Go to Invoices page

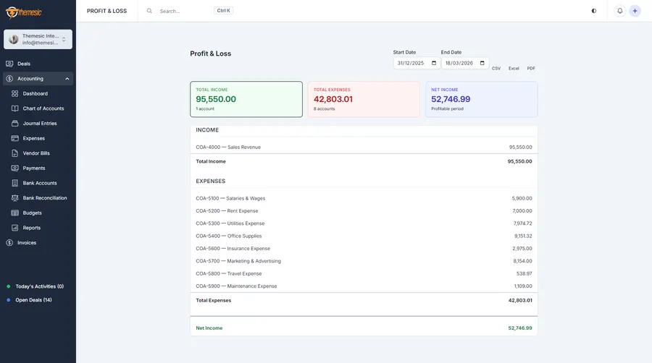pyautogui.click(x=27, y=243)
